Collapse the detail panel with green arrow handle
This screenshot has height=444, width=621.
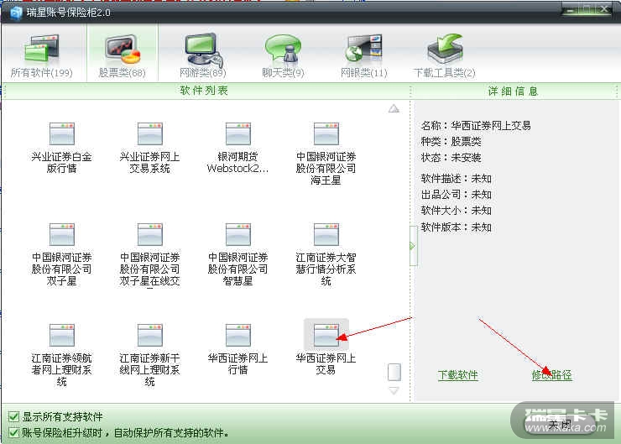point(413,246)
